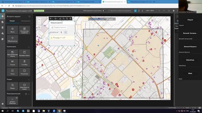The height and width of the screenshot is (113, 202).
Task: Delete the drawn 4.814 km² polygon
Action: click(x=61, y=32)
